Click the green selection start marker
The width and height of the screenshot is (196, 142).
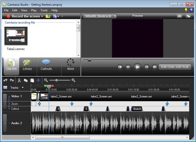tap(45, 86)
